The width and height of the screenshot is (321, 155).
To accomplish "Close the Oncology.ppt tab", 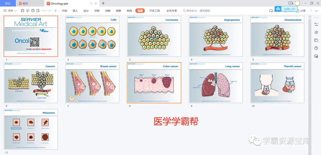I will click(96, 4).
